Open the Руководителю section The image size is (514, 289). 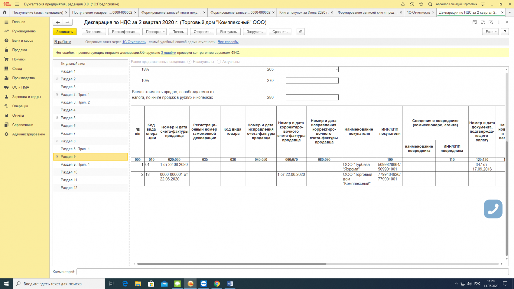pyautogui.click(x=24, y=31)
